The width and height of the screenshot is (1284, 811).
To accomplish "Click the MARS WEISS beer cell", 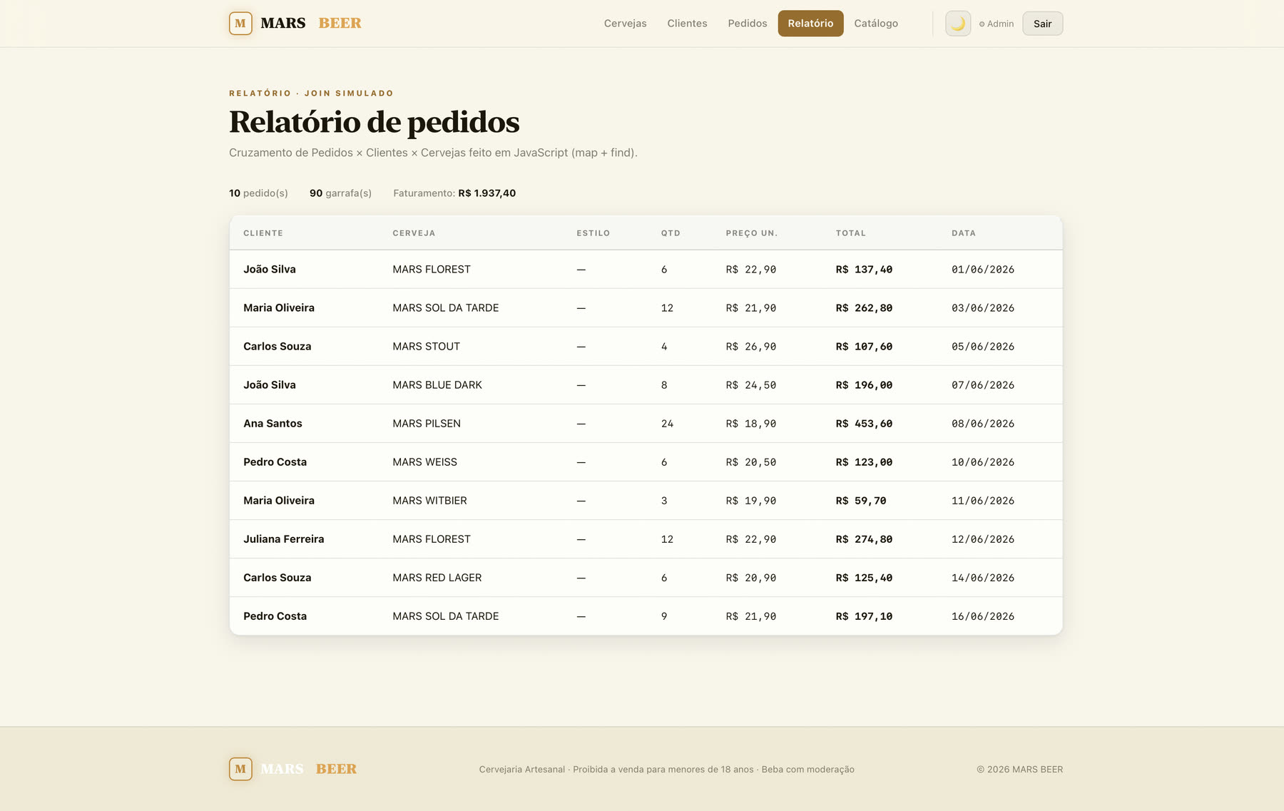I will click(425, 462).
